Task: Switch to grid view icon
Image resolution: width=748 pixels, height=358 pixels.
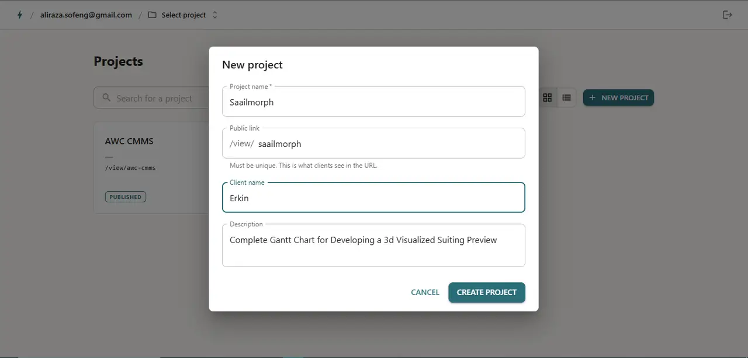Action: click(548, 98)
